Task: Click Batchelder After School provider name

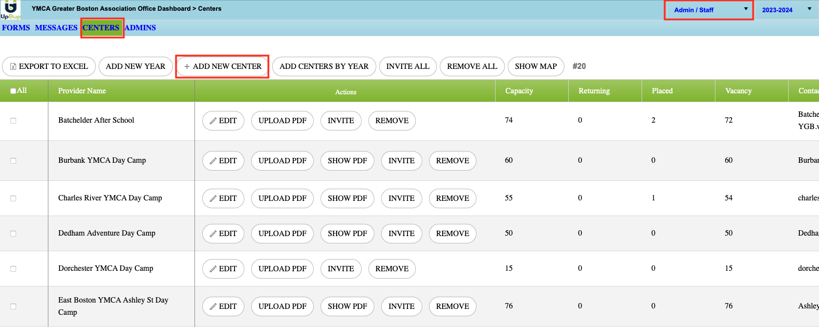Action: pyautogui.click(x=96, y=120)
